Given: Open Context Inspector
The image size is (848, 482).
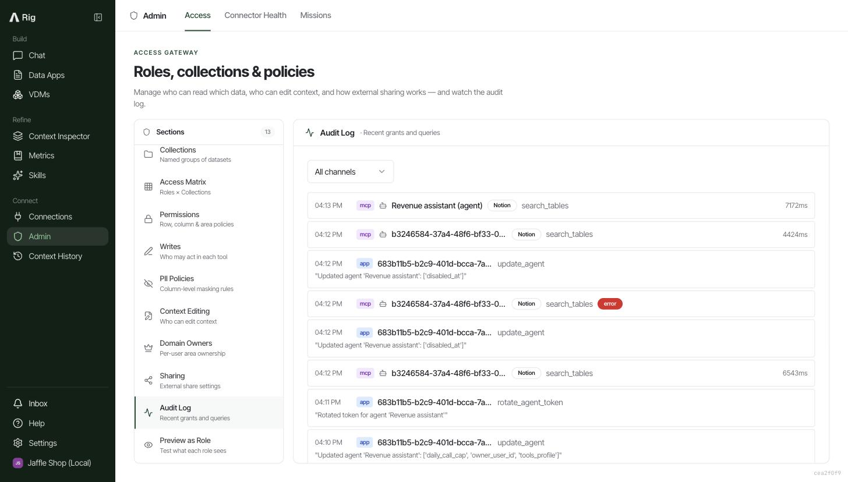Looking at the screenshot, I should coord(58,136).
